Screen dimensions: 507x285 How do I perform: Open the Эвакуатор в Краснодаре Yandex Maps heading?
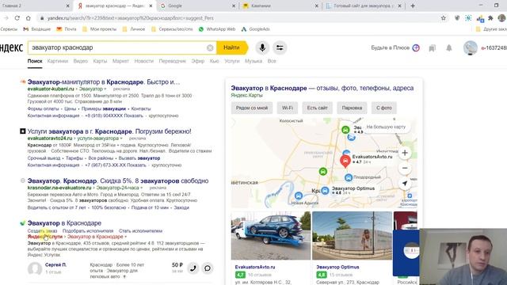(322, 88)
